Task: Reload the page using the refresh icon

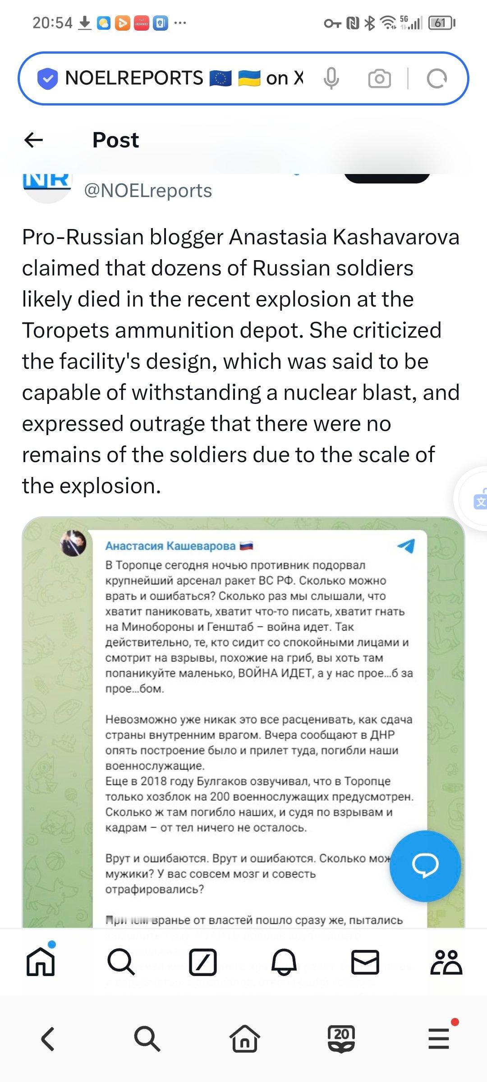Action: (x=436, y=79)
